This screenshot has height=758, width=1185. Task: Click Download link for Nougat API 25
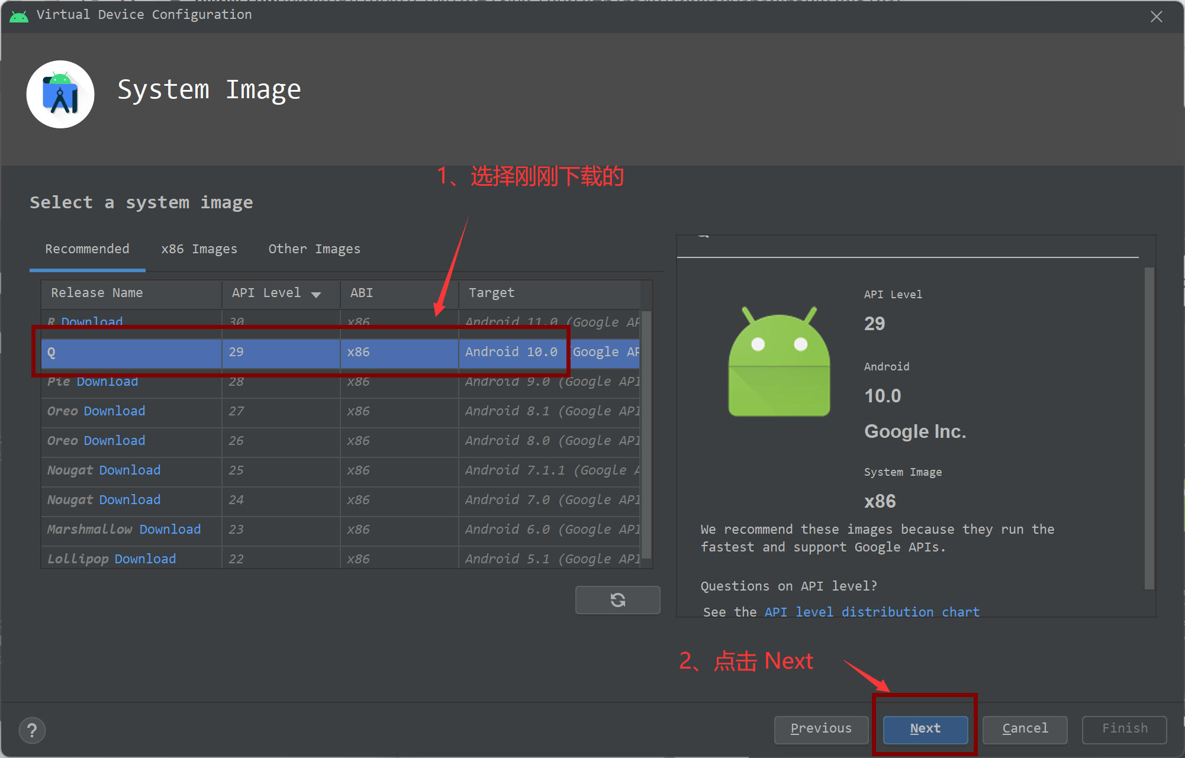coord(130,470)
